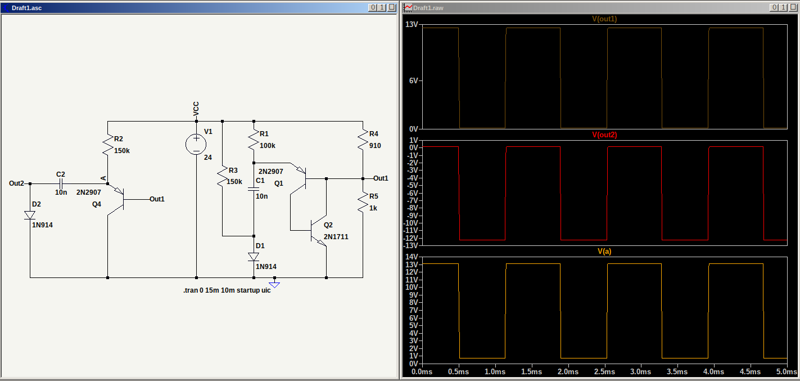Image resolution: width=800 pixels, height=381 pixels.
Task: Select the Q4 transistor symbol
Action: click(x=116, y=199)
